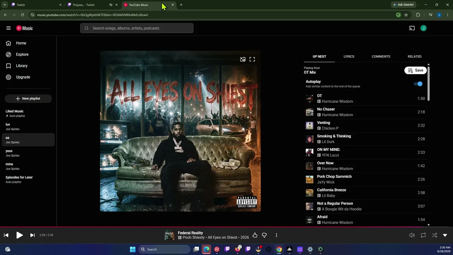Play No Chaser from the queue
Viewport: 453px width, 255px height.
365,112
